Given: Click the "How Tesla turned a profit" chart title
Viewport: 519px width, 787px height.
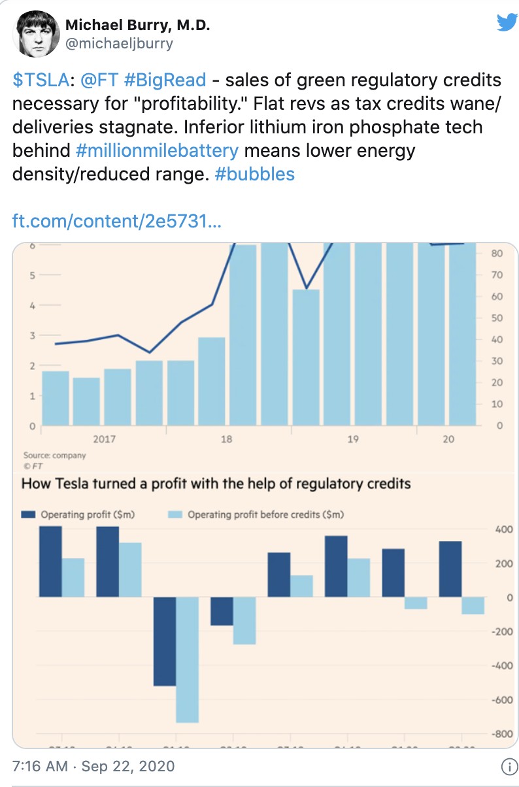Looking at the screenshot, I should 216,484.
